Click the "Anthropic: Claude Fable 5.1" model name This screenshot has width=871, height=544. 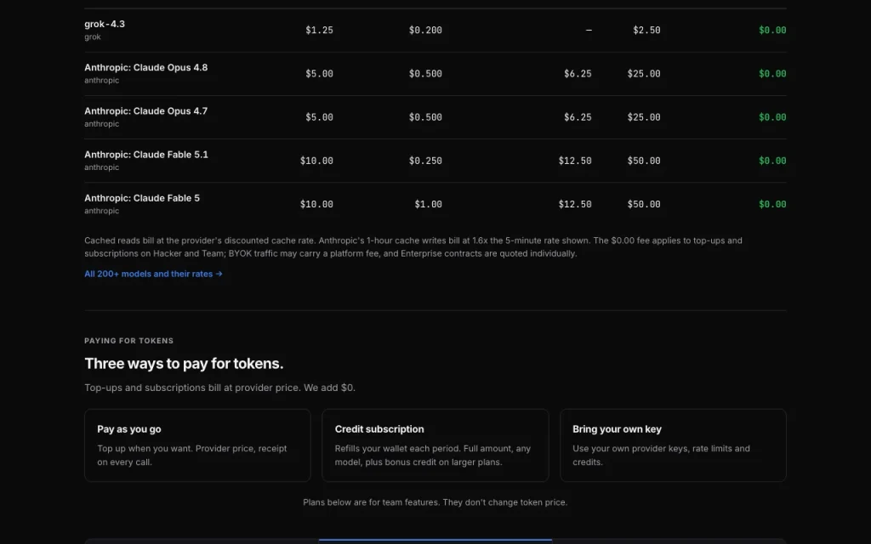click(x=146, y=155)
